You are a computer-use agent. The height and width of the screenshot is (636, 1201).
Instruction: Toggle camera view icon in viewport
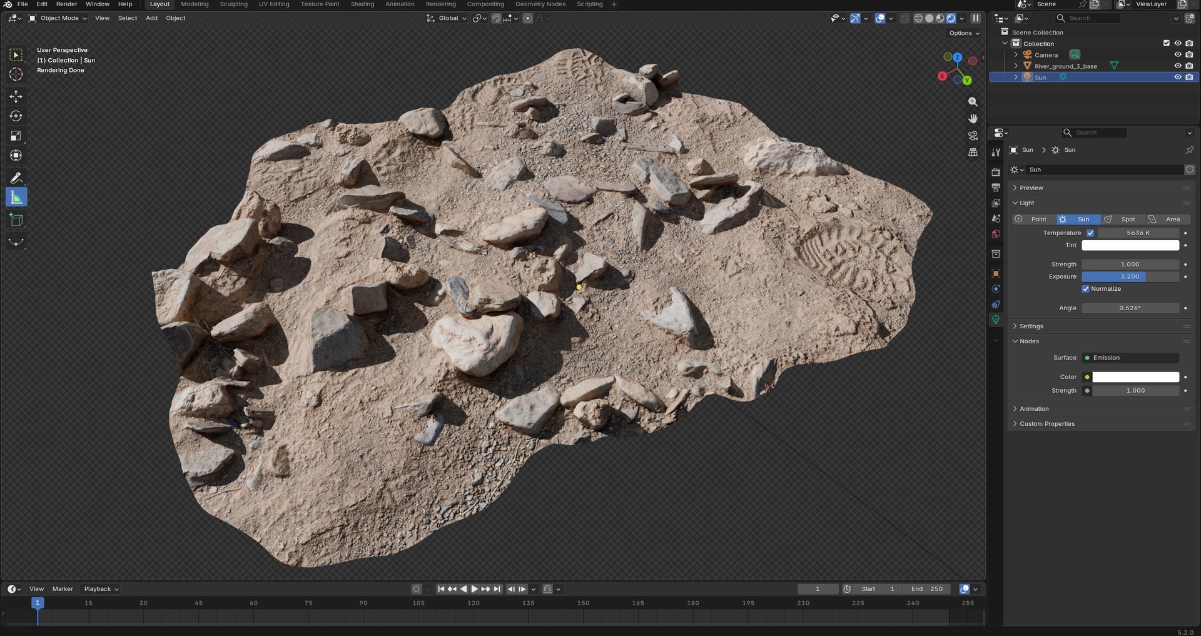[973, 135]
